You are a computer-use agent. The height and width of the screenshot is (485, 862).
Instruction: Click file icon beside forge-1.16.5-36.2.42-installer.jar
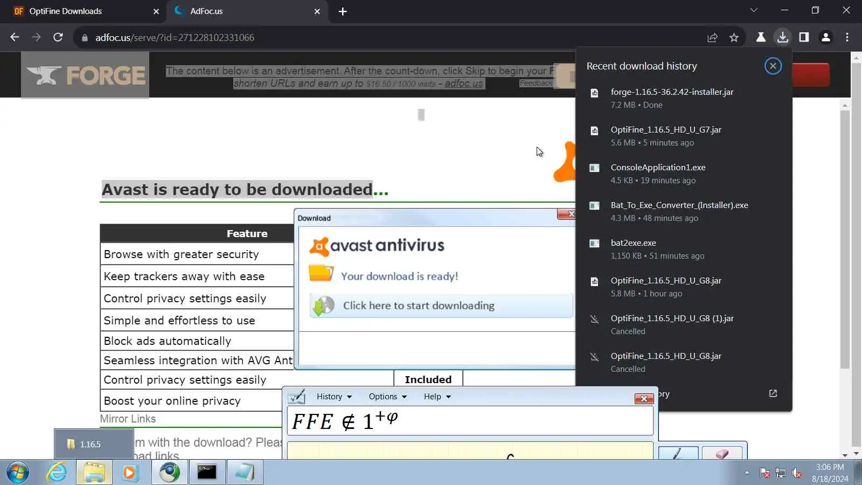tap(594, 93)
